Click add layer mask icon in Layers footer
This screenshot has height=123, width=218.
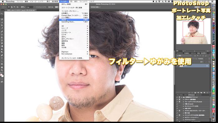tap(195, 92)
